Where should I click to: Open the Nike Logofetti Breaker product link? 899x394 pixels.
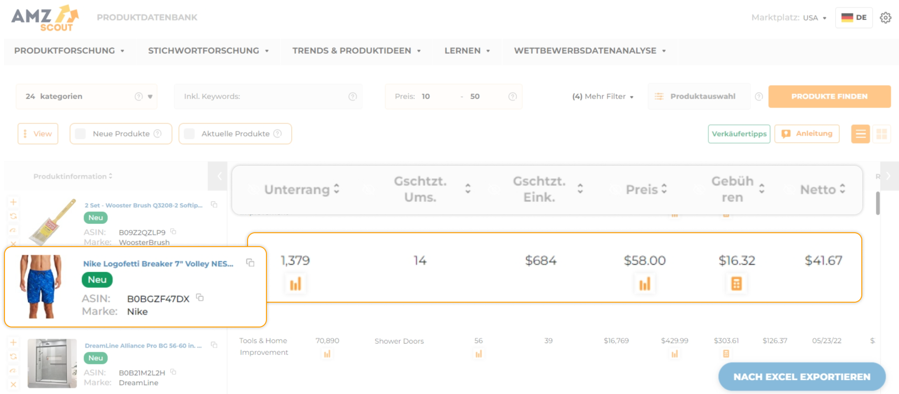158,263
